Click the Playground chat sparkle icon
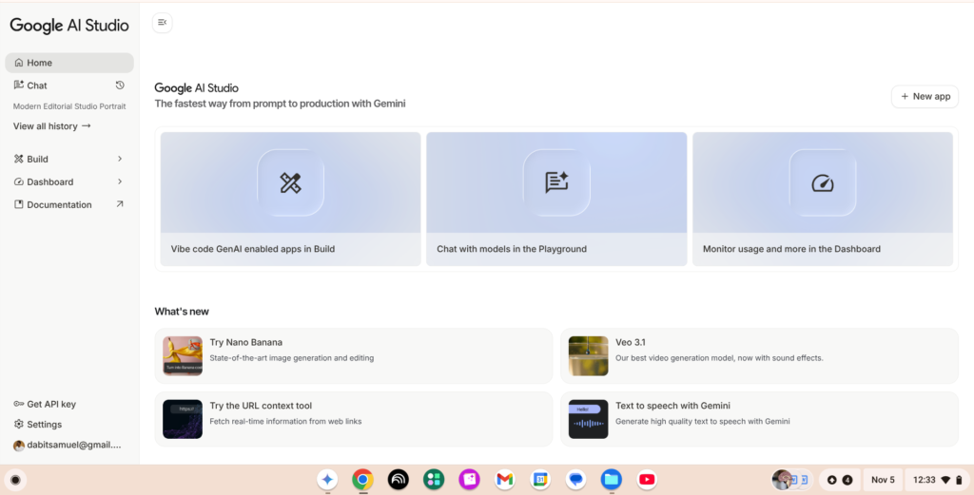Viewport: 974px width, 495px height. (x=556, y=183)
